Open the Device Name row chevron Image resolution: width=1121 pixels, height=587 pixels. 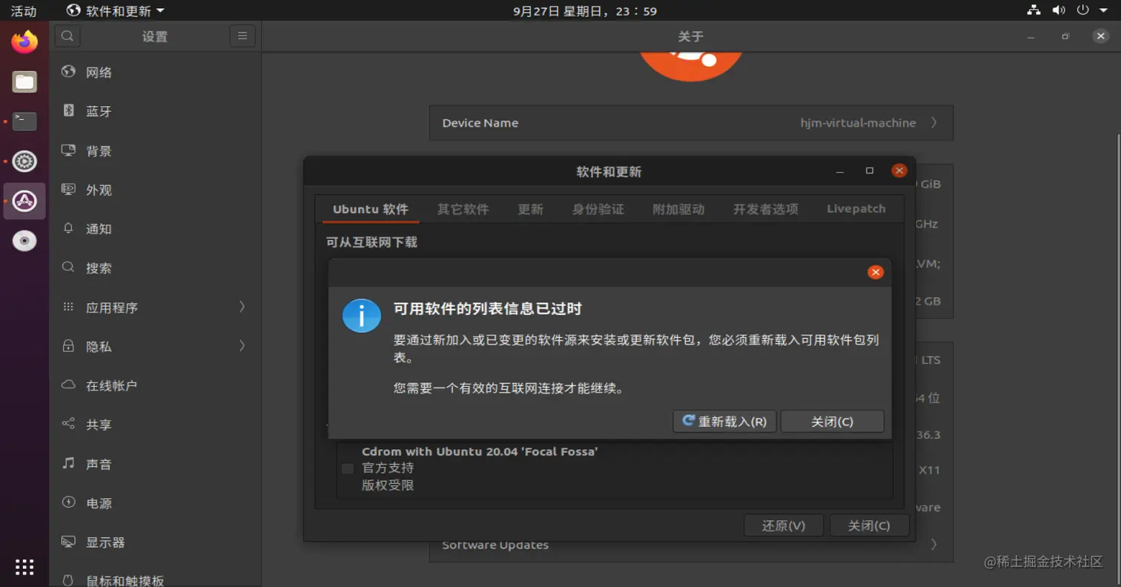coord(933,122)
